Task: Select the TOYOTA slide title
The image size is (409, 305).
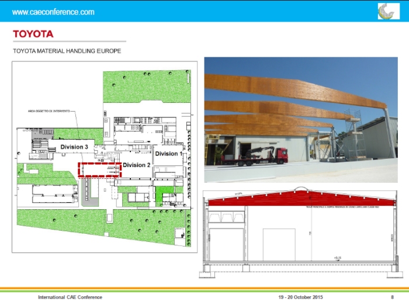Action: pos(33,34)
